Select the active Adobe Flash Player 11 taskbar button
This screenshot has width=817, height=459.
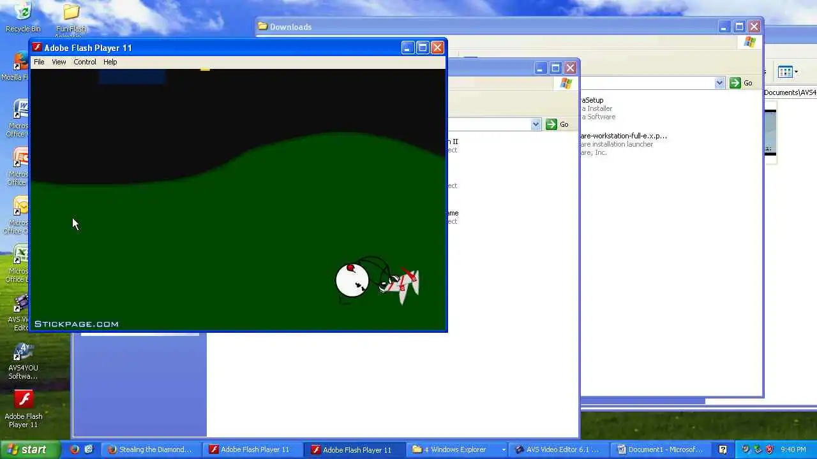355,449
